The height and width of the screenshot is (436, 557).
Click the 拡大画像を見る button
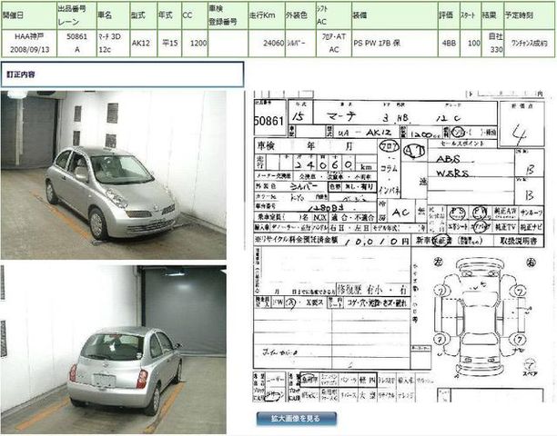(297, 418)
